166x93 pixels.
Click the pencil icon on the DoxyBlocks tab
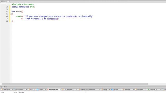pos(123,90)
